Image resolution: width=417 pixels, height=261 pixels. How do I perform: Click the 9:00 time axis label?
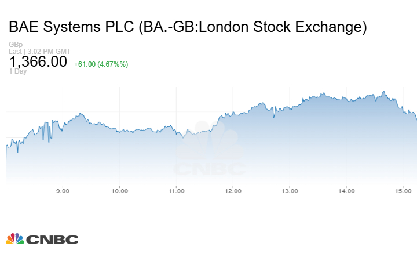coord(63,190)
